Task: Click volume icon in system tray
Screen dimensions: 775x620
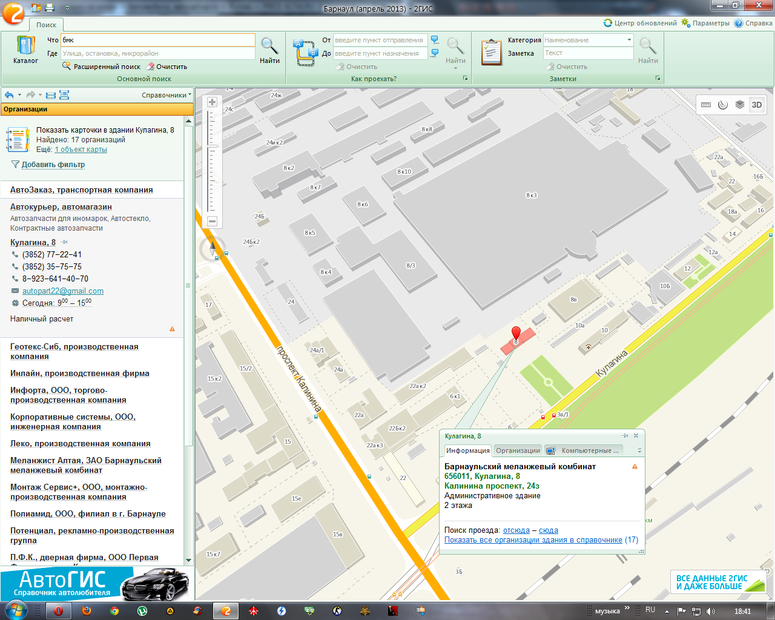Action: click(710, 611)
